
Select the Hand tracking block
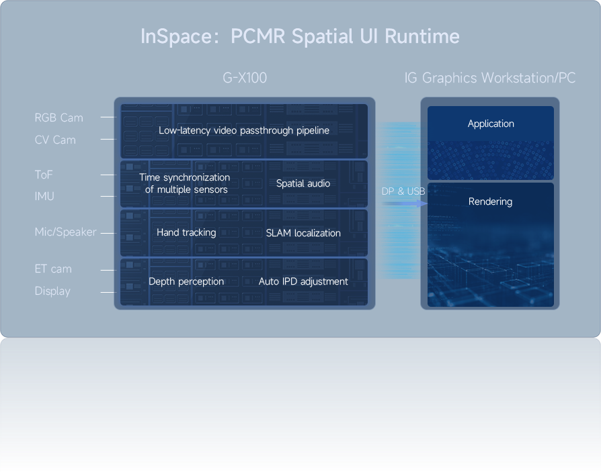click(186, 232)
